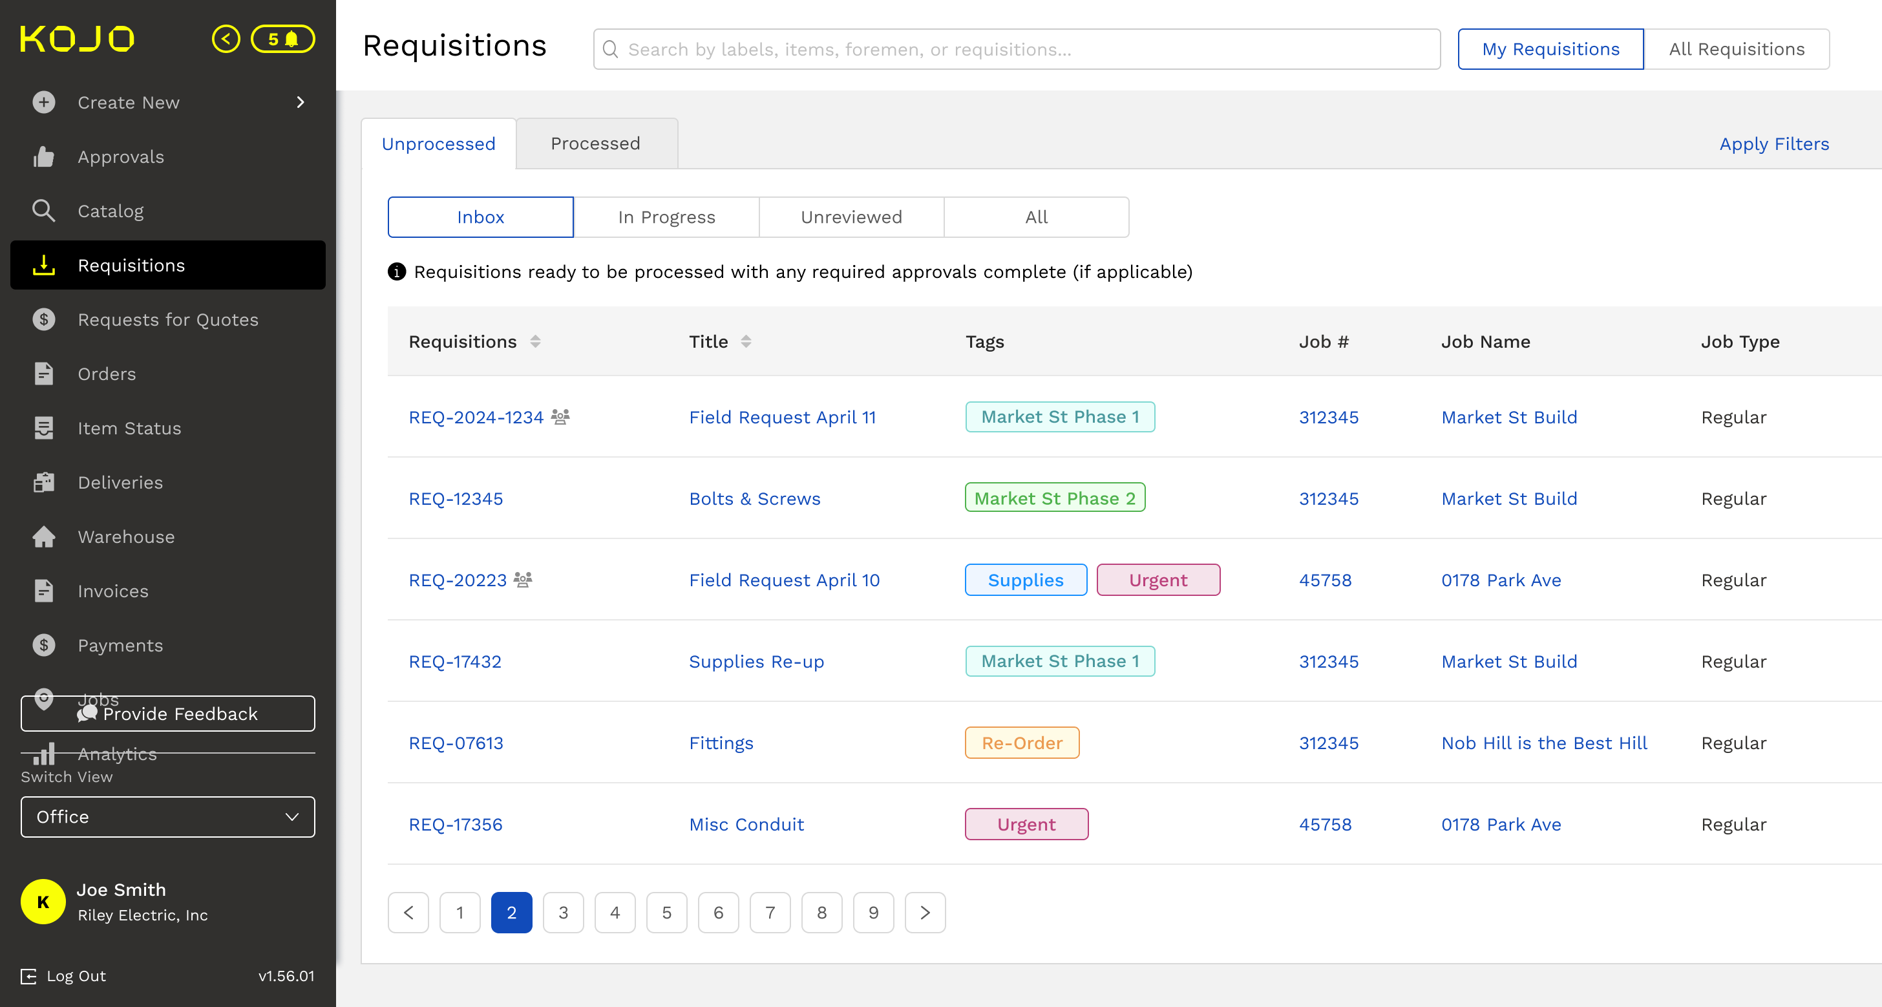This screenshot has width=1882, height=1007.
Task: Click the Orders document icon
Action: tap(44, 374)
